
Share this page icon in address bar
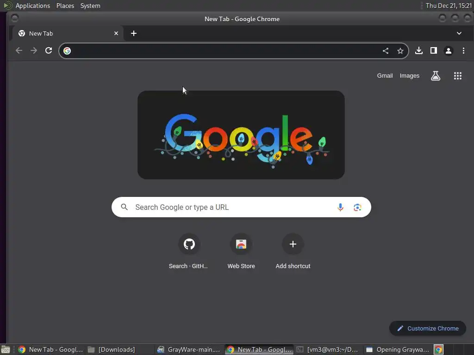click(x=386, y=51)
